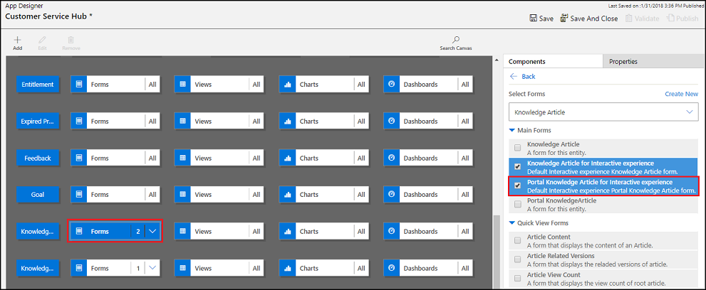
Task: Click Expired Pr... row Forms icon
Action: pyautogui.click(x=79, y=122)
